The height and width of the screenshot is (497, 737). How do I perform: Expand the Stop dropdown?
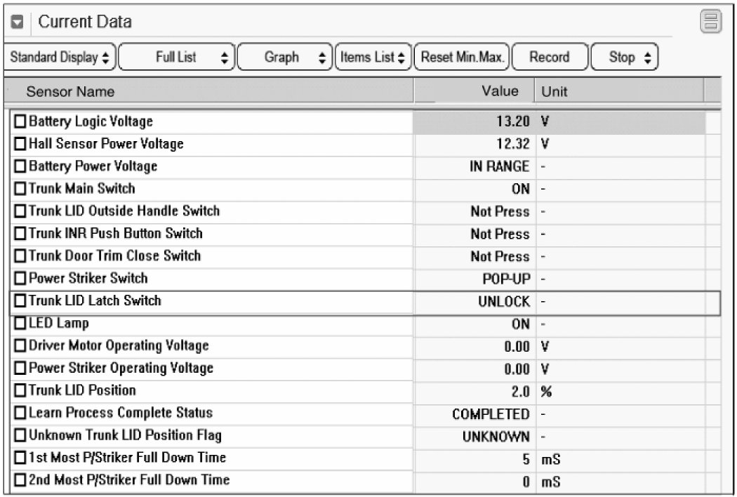(625, 58)
